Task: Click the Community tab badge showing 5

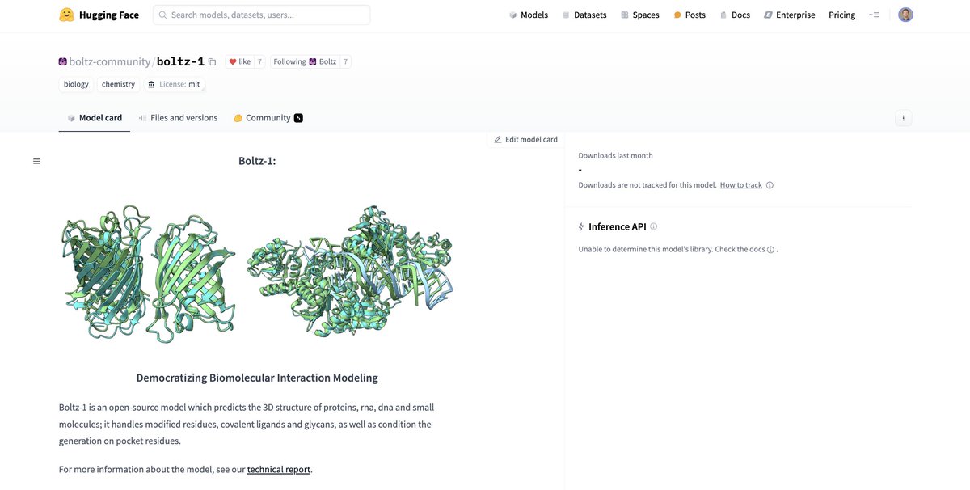Action: [x=298, y=118]
